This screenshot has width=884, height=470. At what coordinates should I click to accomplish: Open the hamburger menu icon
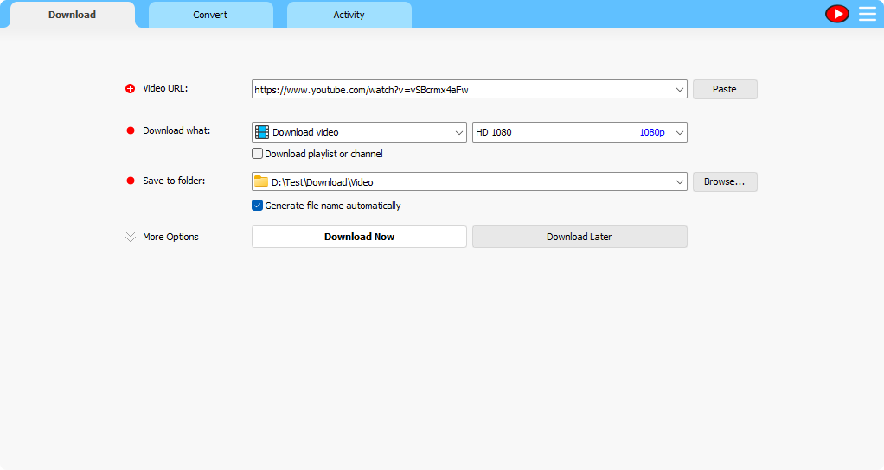(x=867, y=14)
